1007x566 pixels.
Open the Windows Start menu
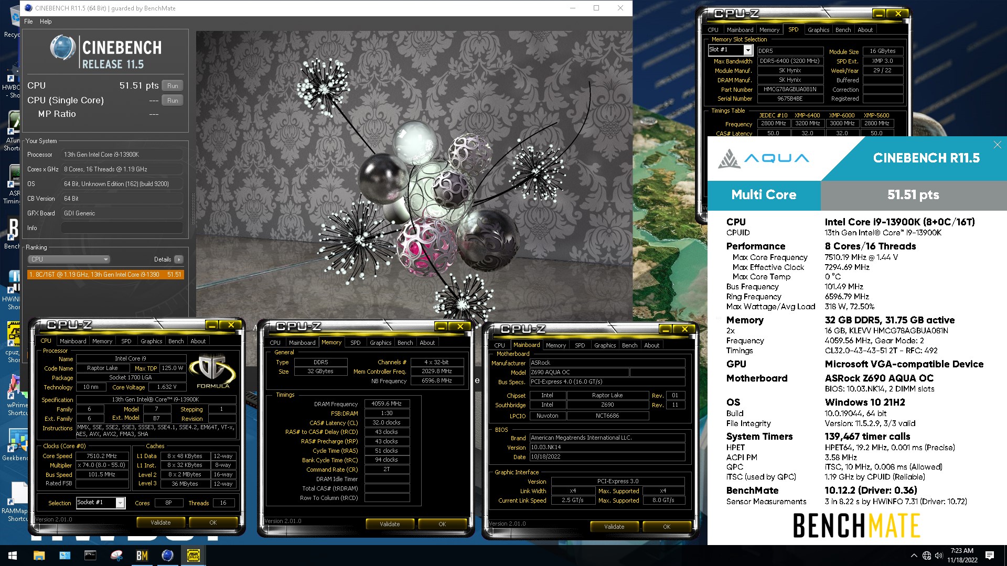13,556
